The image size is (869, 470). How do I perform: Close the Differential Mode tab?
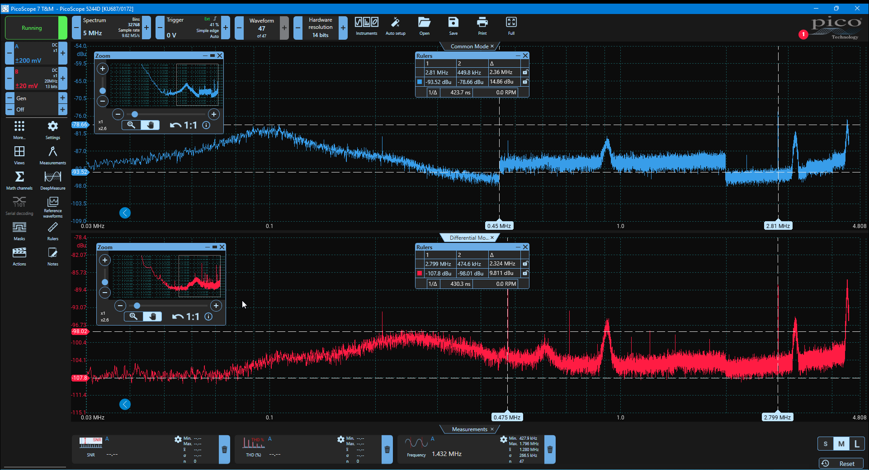point(492,237)
